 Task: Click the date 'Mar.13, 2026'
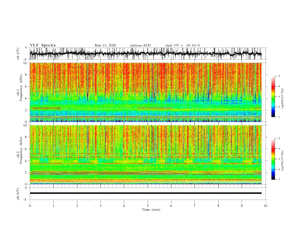[105, 45]
